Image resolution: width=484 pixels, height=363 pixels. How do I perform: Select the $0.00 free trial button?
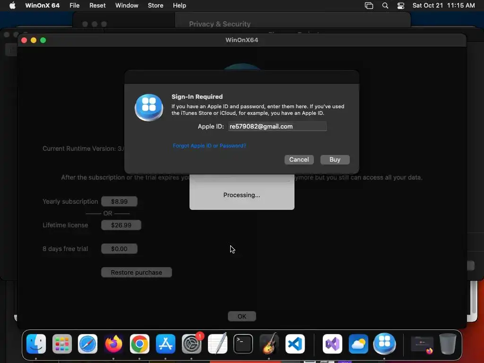click(119, 249)
